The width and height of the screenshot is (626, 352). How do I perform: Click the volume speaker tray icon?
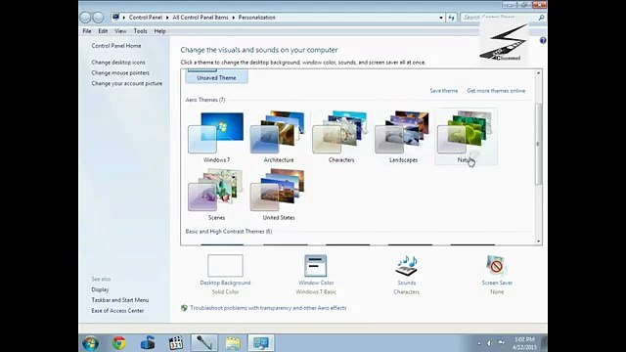click(489, 343)
